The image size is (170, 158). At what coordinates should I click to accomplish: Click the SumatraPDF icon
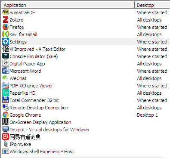pos(6,12)
